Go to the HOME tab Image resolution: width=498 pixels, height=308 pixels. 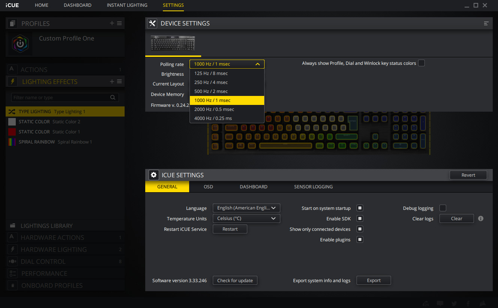coord(42,5)
